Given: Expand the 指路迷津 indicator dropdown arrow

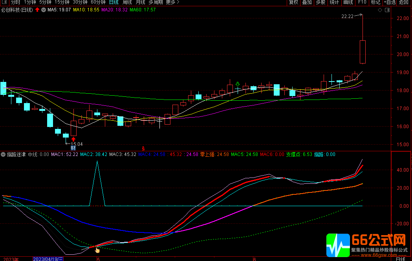Looking at the screenshot, I should 3,154.
